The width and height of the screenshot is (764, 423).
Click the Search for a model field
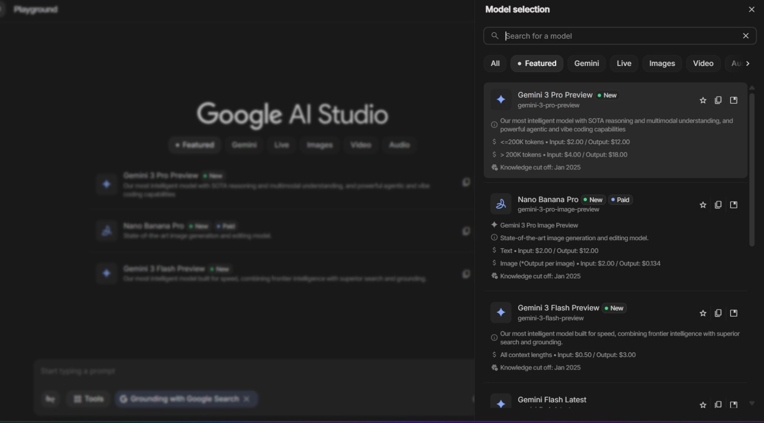pos(616,36)
